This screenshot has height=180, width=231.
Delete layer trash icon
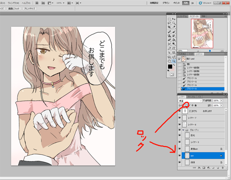coord(223,168)
